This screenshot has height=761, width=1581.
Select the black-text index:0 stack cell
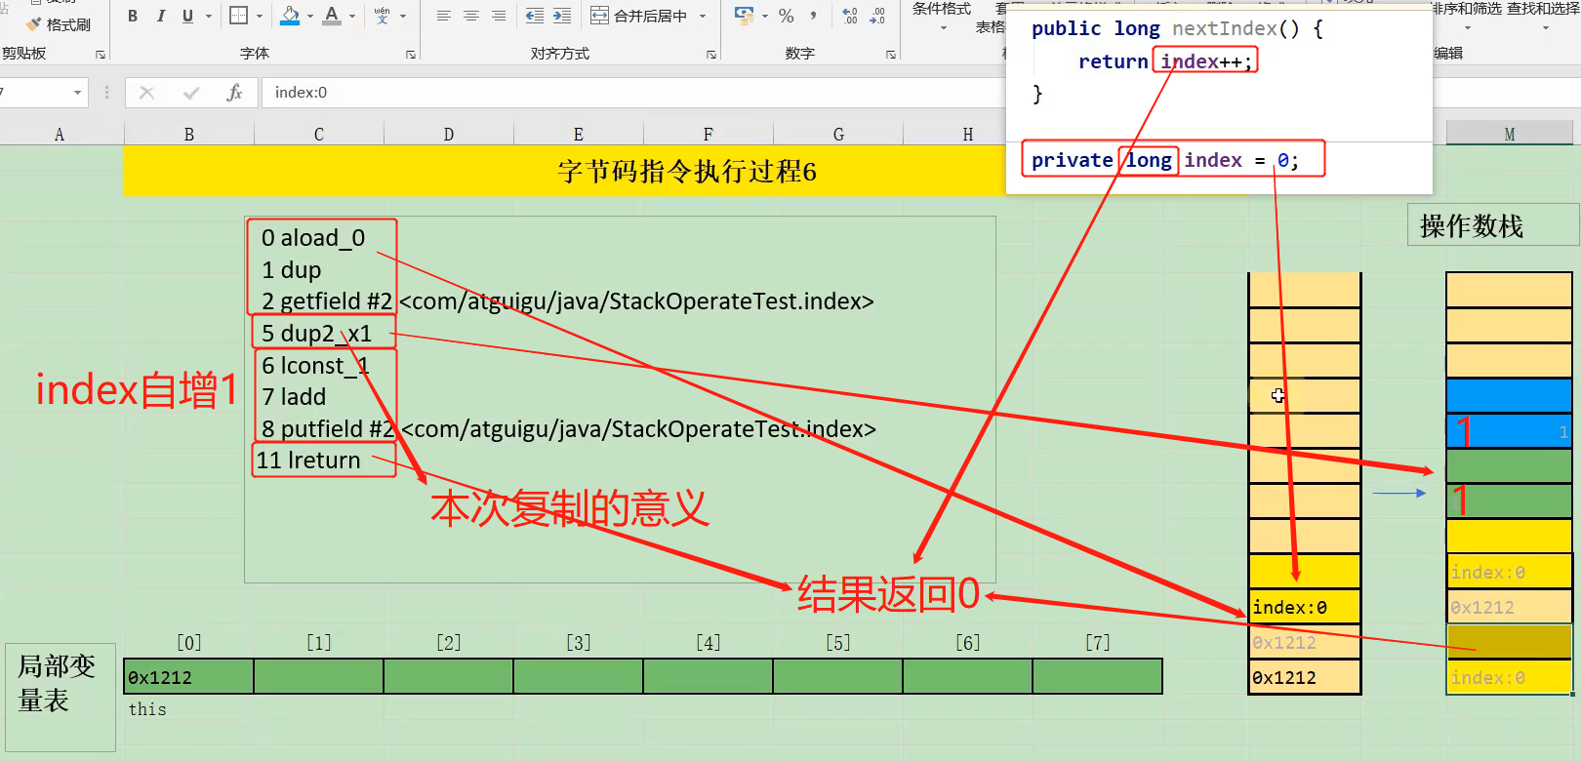pyautogui.click(x=1304, y=607)
